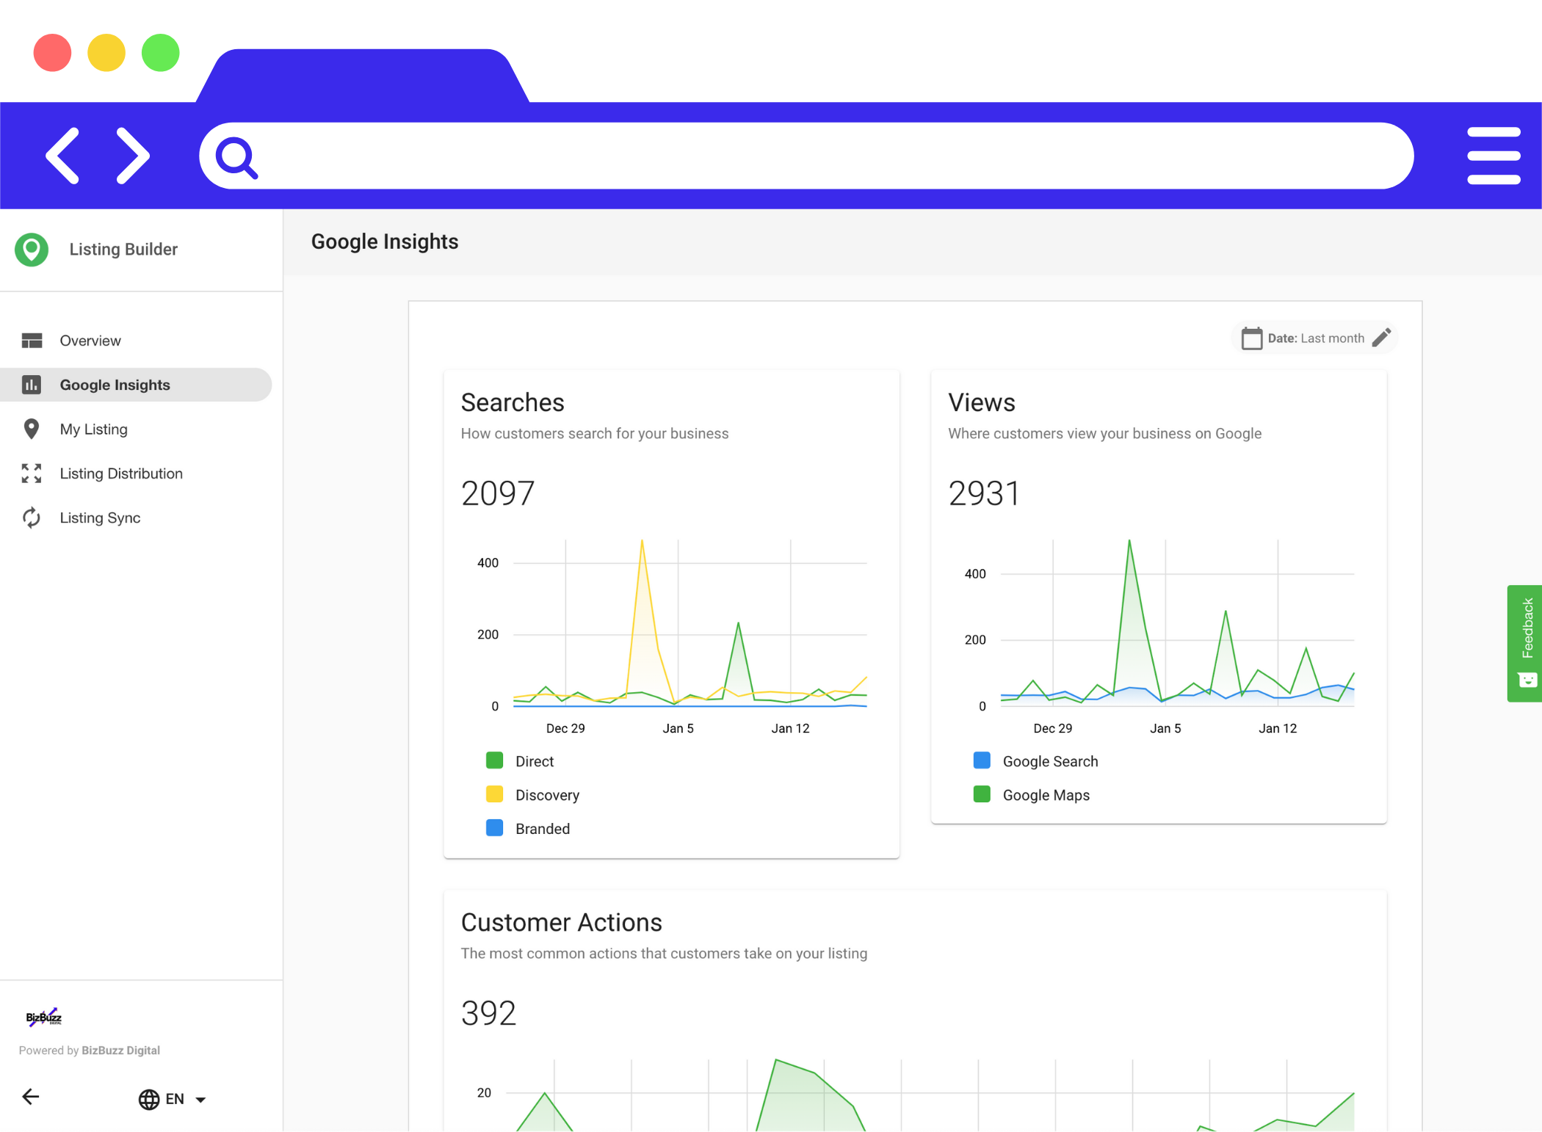Screen dimensions: 1542x1132
Task: Click the Listing Builder title
Action: (x=123, y=250)
